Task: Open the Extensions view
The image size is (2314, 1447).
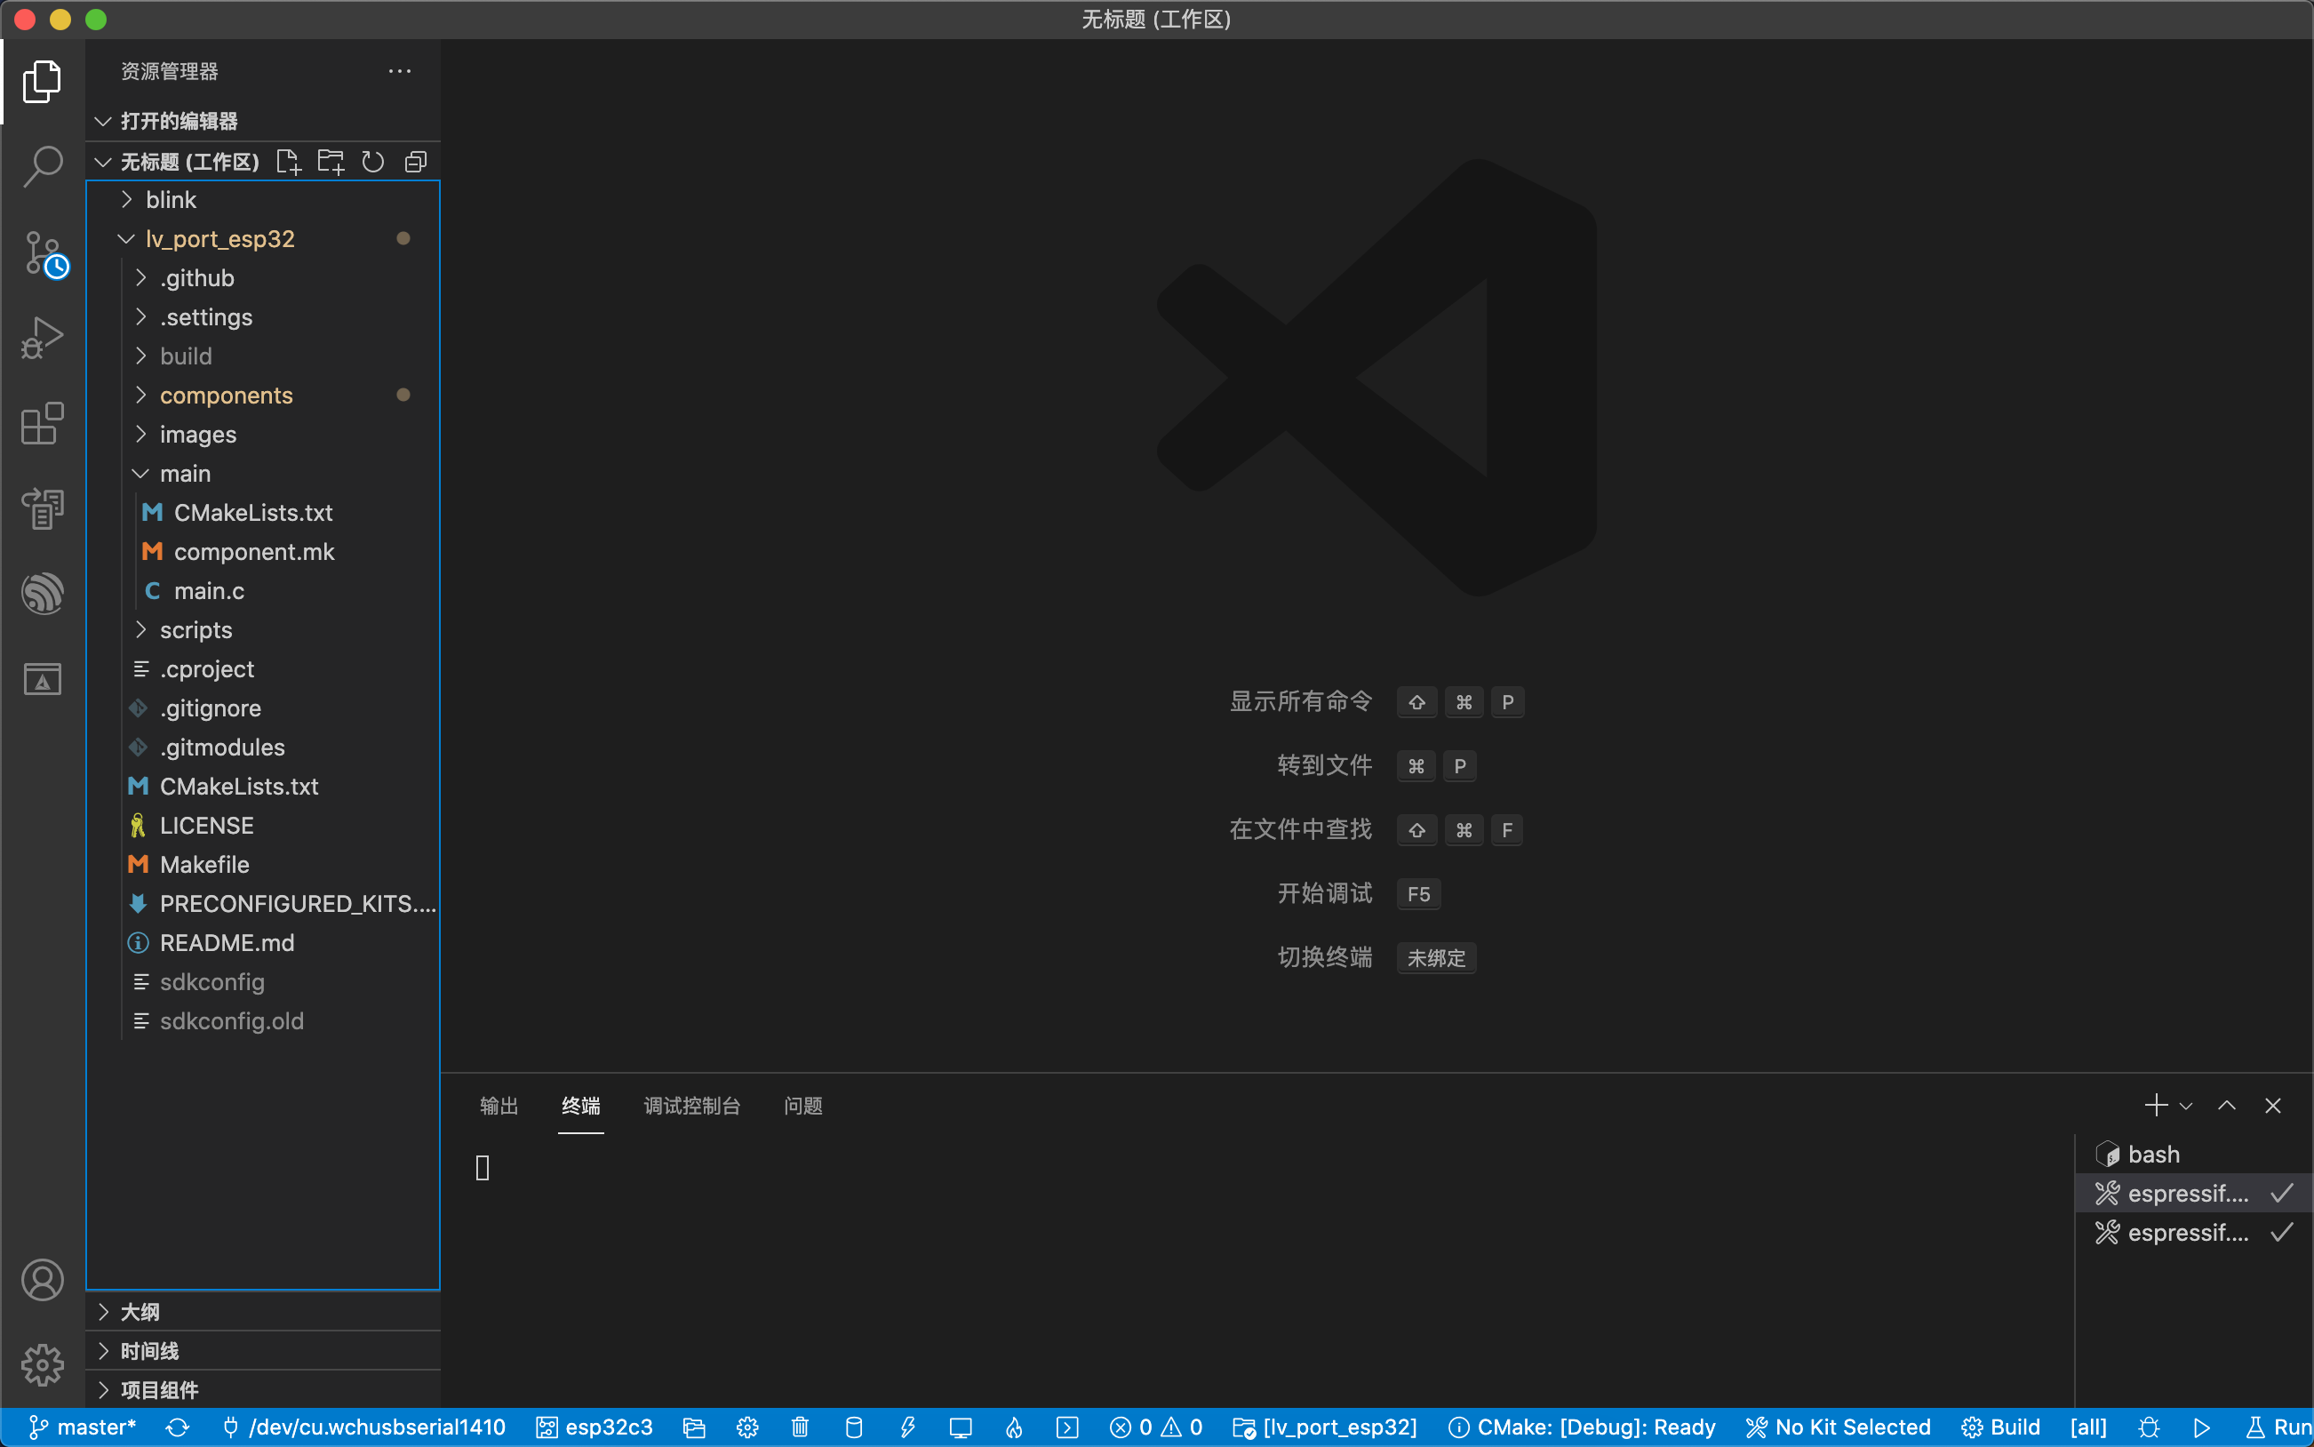Action: 42,423
